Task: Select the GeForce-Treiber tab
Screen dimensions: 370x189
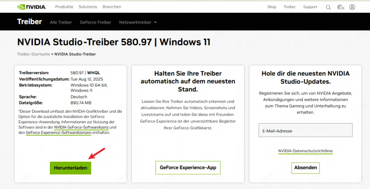Action: point(96,22)
